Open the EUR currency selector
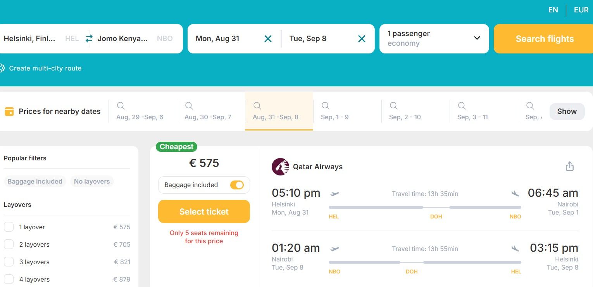The image size is (593, 287). coord(581,10)
